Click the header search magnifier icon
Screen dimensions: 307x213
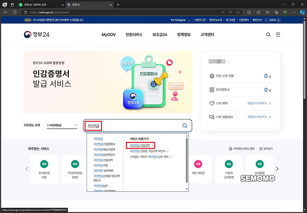tap(268, 35)
